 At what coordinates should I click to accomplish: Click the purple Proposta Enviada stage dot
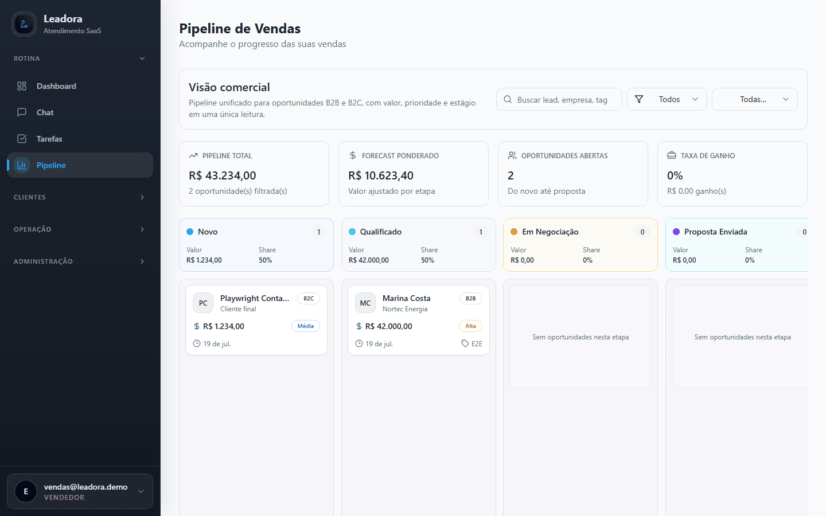[676, 232]
